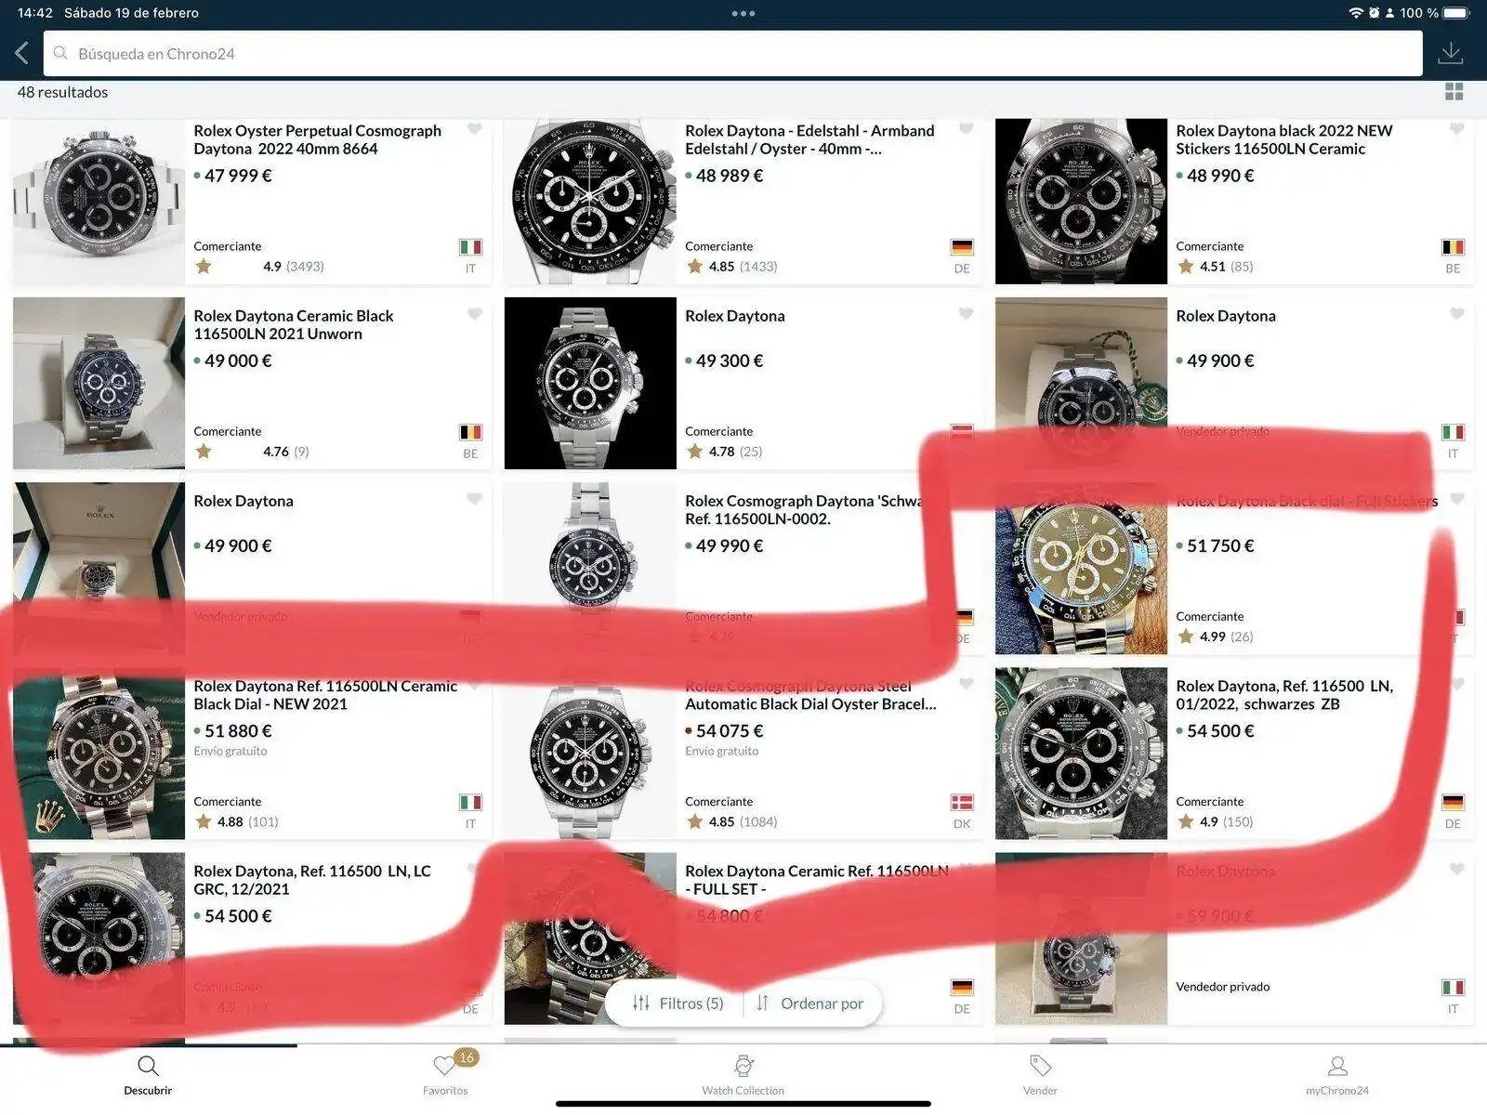Viewport: 1487px width, 1115px height.
Task: Open Filtros (5) filter options
Action: (x=678, y=1003)
